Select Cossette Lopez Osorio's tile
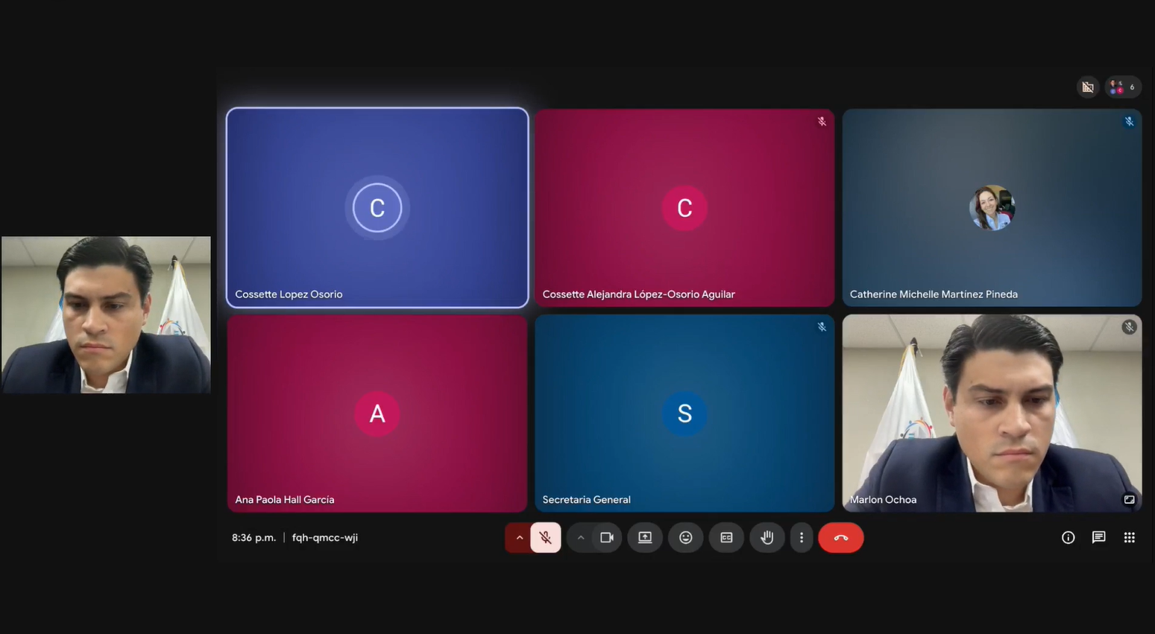1155x634 pixels. click(377, 208)
